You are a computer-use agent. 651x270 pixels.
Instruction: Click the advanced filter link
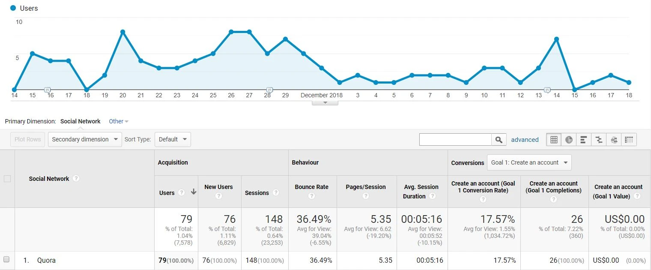(525, 140)
